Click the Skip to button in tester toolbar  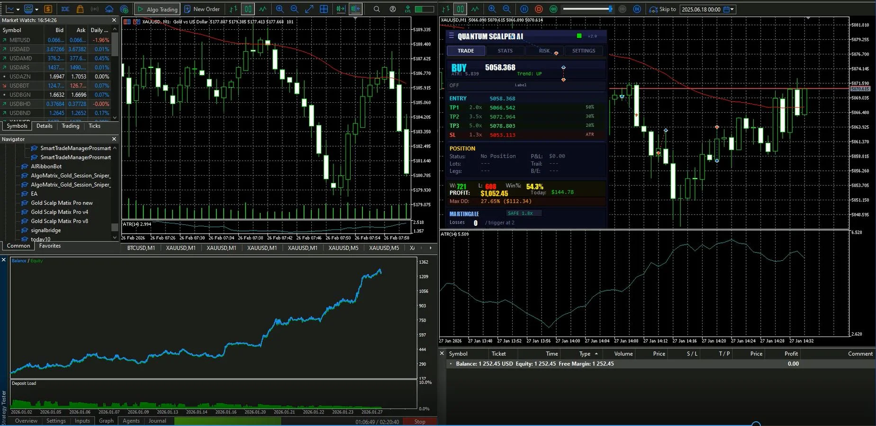coord(663,9)
